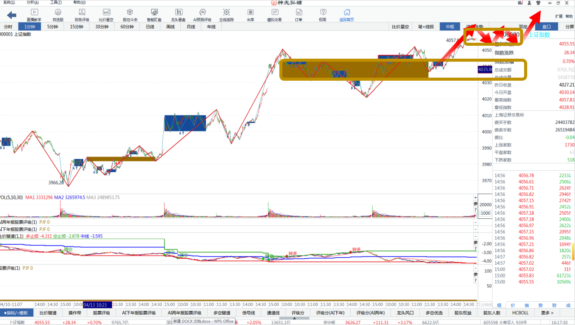Open the 分析(A) menu
Image resolution: width=575 pixels, height=325 pixels.
click(32, 3)
